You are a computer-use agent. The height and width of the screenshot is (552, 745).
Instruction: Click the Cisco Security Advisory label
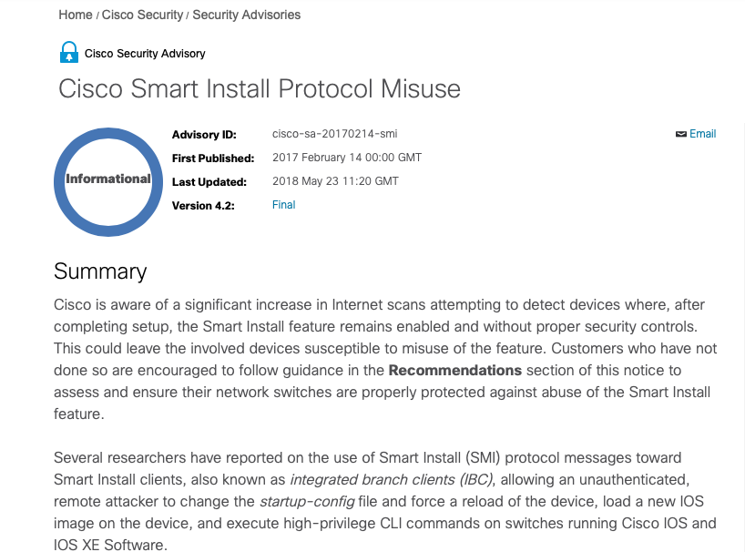145,54
